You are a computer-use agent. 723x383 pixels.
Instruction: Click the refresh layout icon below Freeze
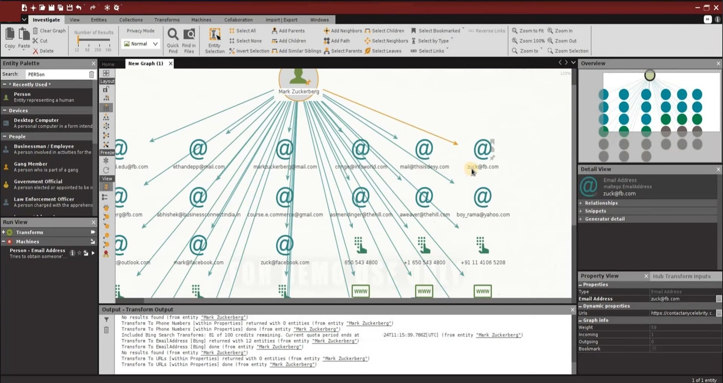[x=106, y=170]
